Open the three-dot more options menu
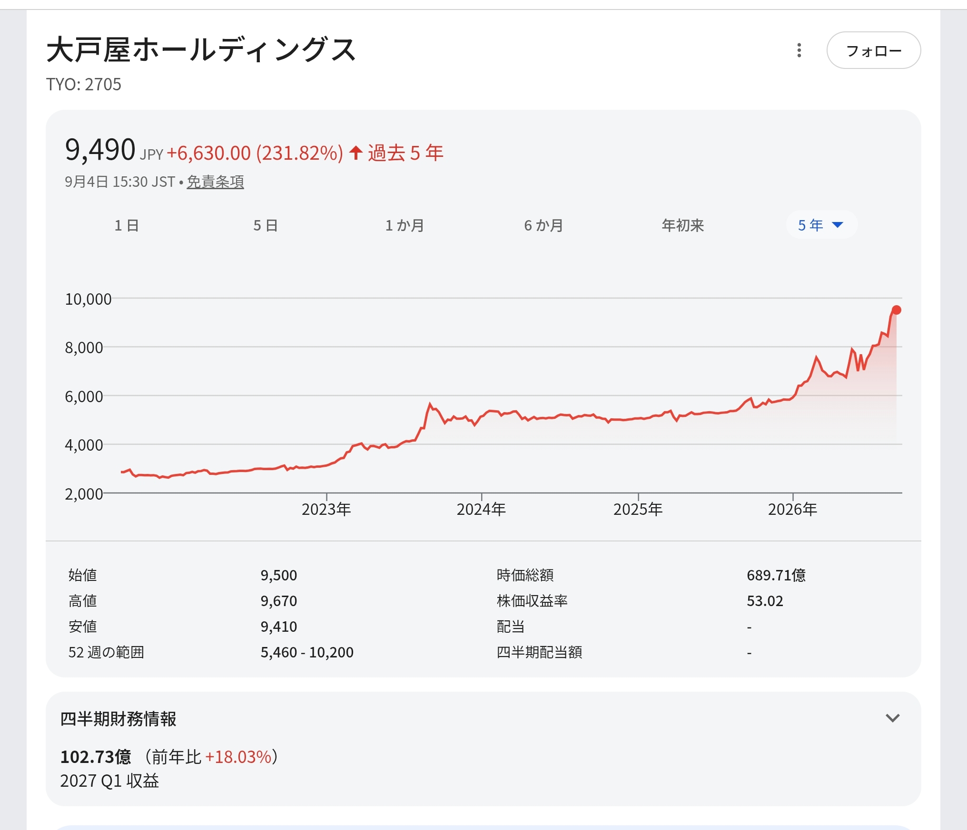967x830 pixels. (799, 50)
